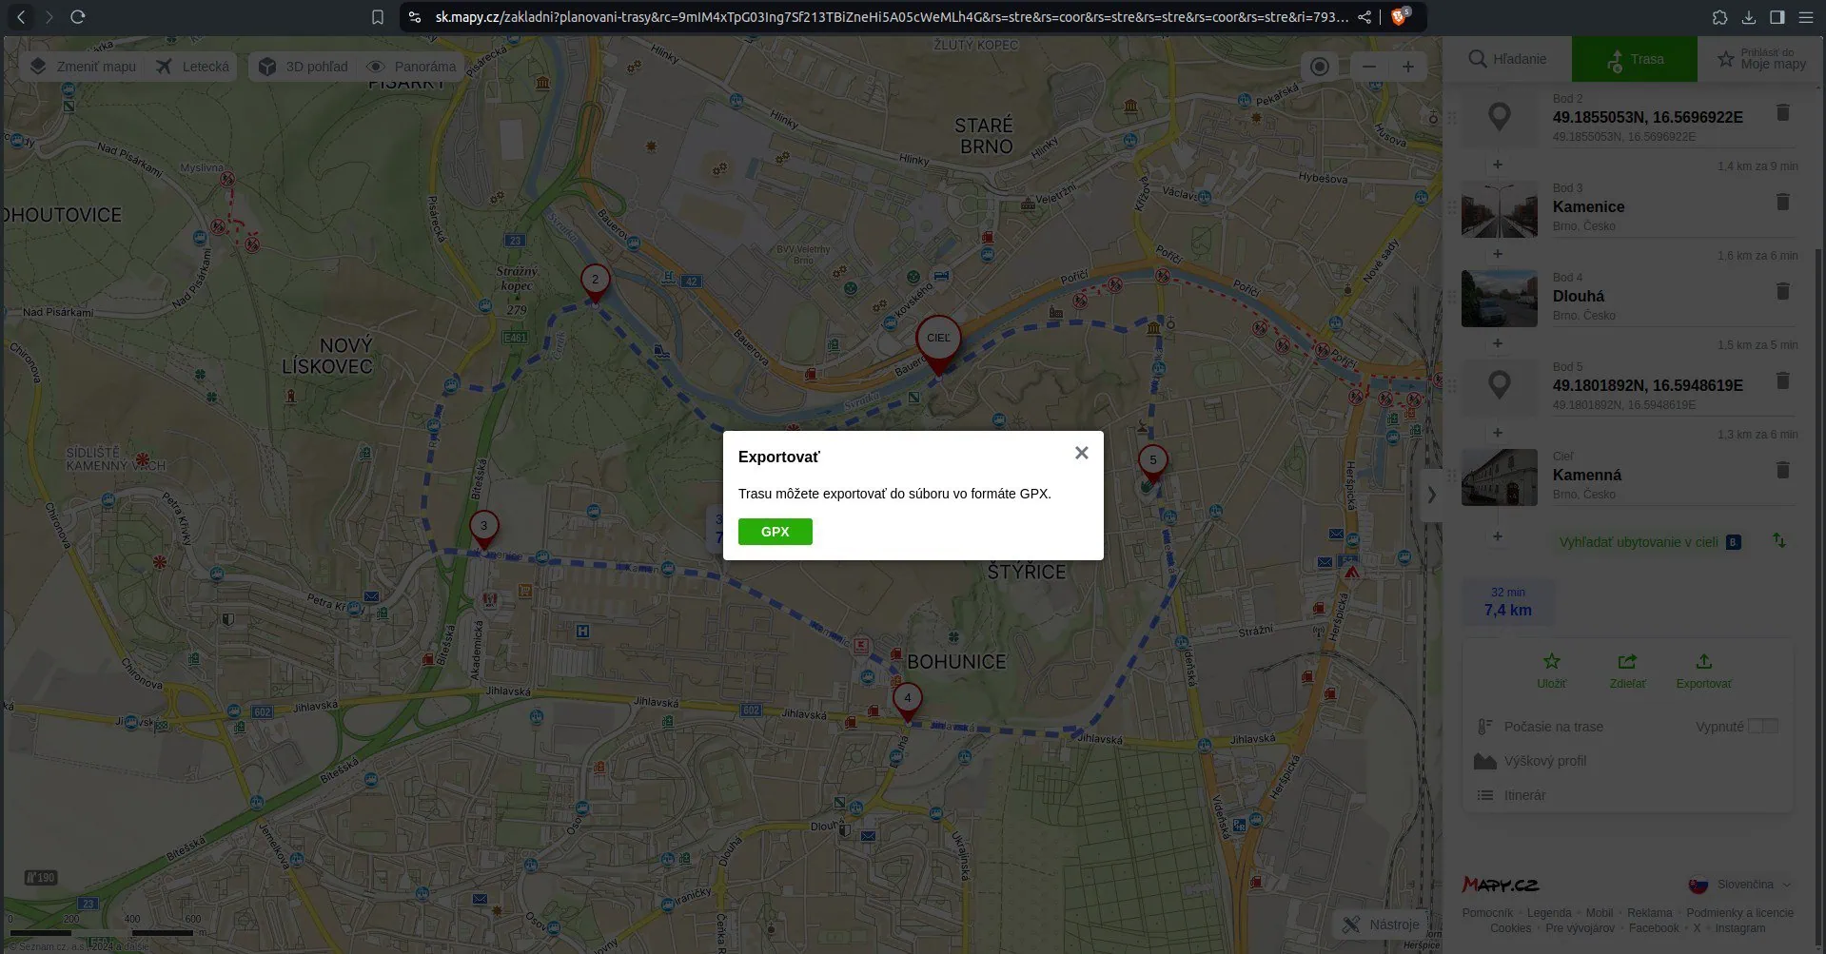Reverse route order with swap arrows icon
The height and width of the screenshot is (954, 1826).
pos(1778,541)
